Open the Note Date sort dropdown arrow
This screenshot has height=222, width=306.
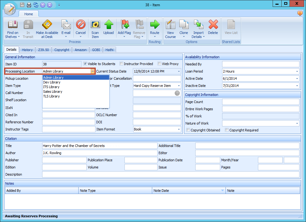(222, 190)
